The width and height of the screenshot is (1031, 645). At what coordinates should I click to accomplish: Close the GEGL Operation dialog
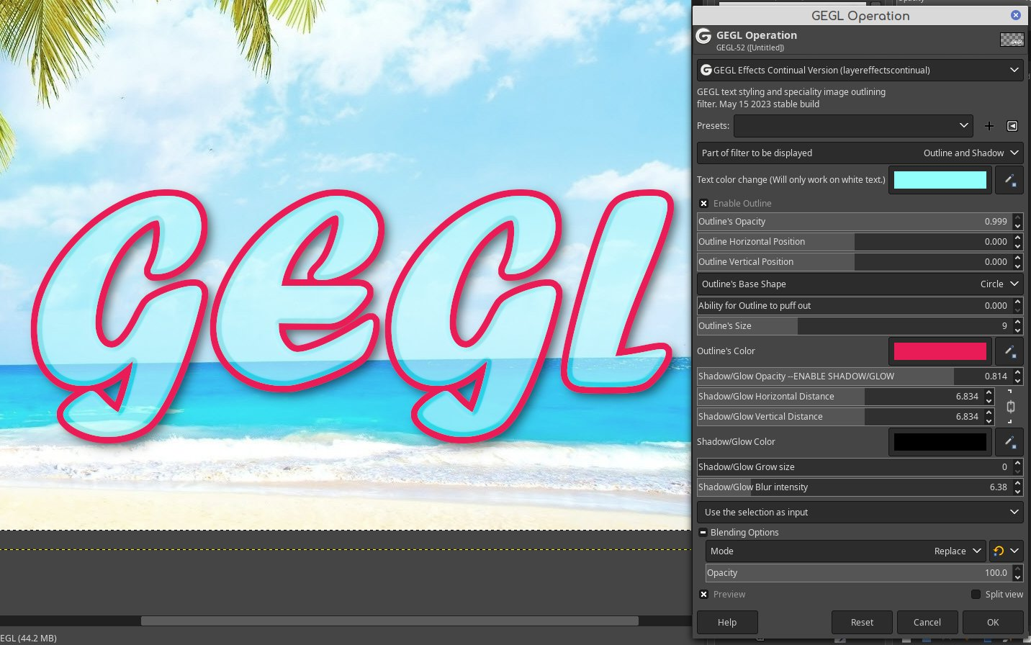point(1015,15)
